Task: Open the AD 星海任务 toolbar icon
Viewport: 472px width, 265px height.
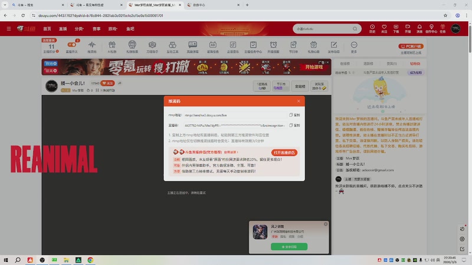Action: click(x=213, y=47)
